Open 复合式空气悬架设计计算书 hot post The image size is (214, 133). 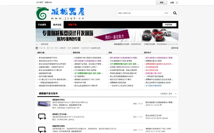[121, 79]
